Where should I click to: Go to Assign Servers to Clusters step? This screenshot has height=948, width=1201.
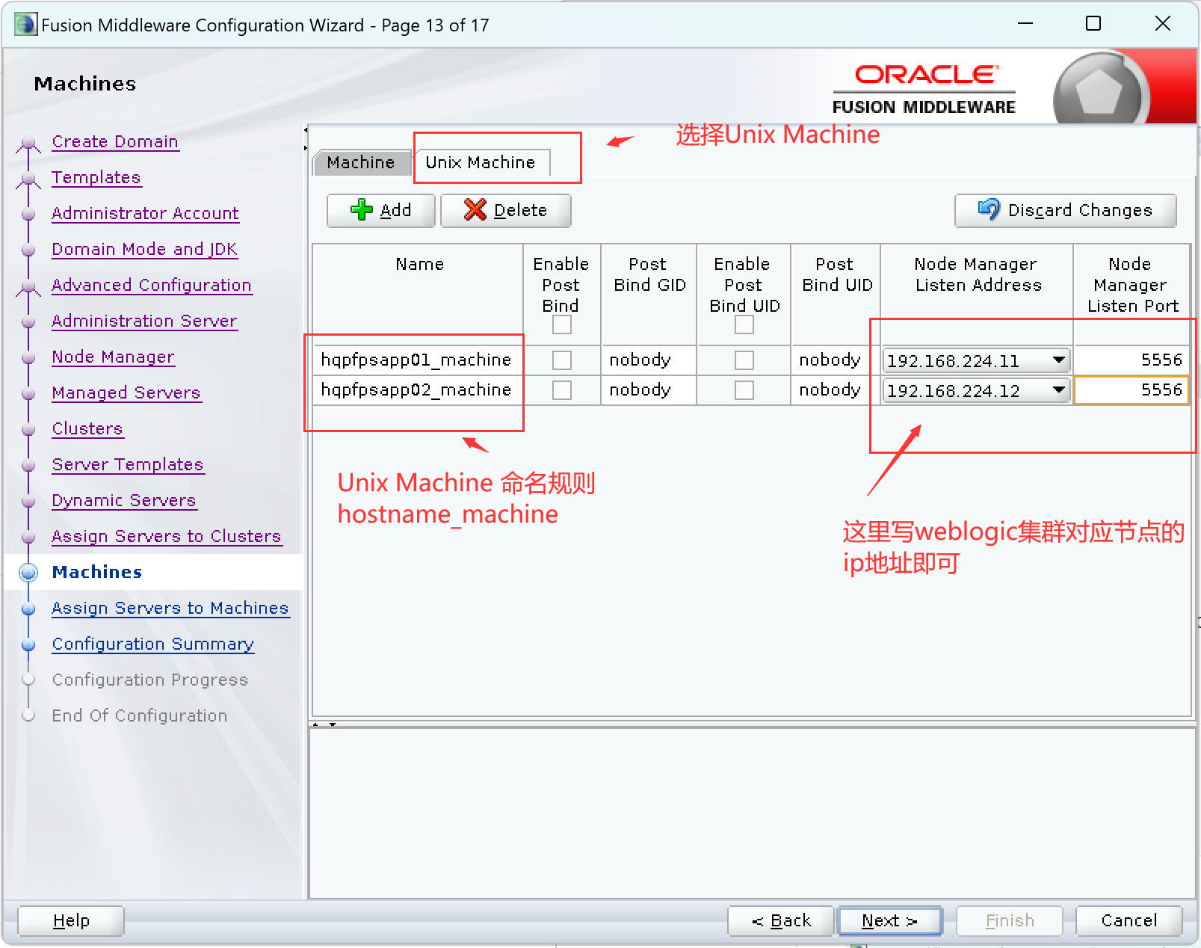[167, 537]
